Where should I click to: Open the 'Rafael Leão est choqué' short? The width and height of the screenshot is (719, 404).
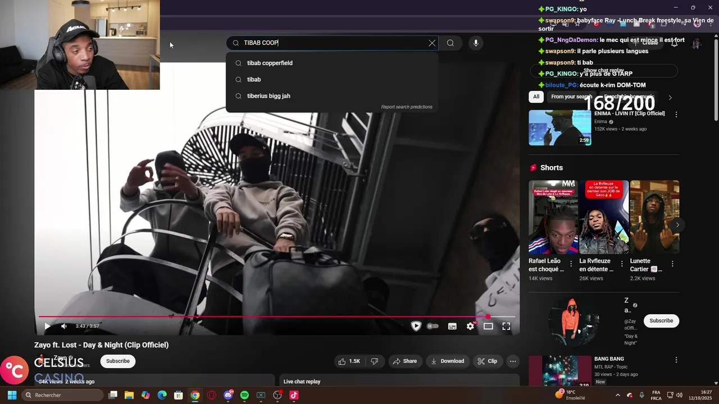(553, 217)
